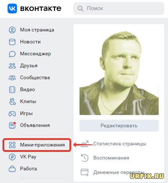This screenshot has width=168, height=183.
Task: Click the VK logo icon
Action: (12, 8)
